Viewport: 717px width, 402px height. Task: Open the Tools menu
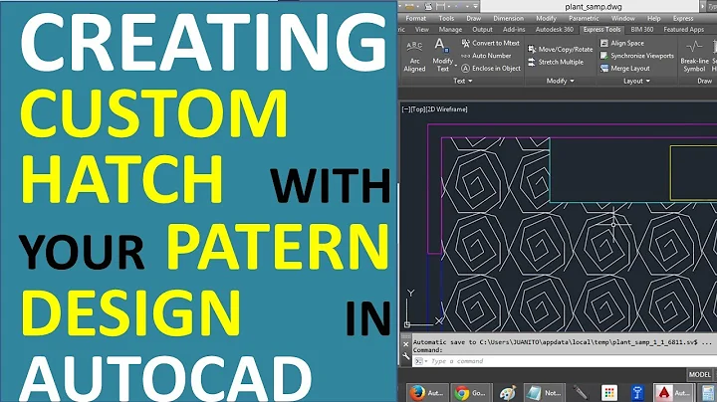[x=446, y=18]
